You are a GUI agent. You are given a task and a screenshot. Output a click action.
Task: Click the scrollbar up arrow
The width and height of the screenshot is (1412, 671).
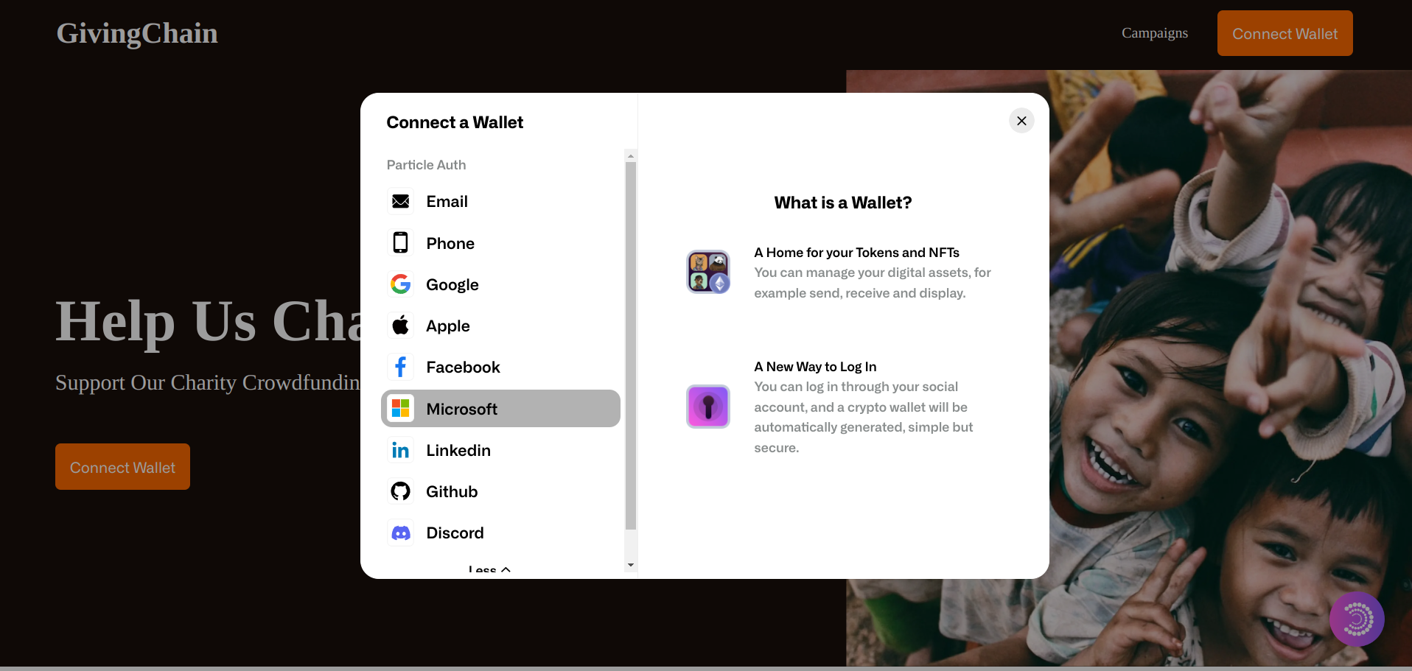pos(631,155)
